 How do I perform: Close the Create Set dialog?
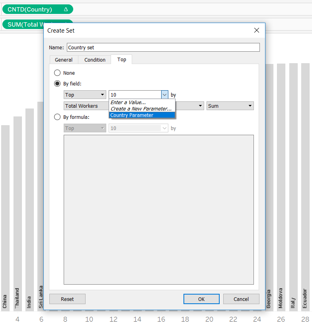click(x=257, y=30)
